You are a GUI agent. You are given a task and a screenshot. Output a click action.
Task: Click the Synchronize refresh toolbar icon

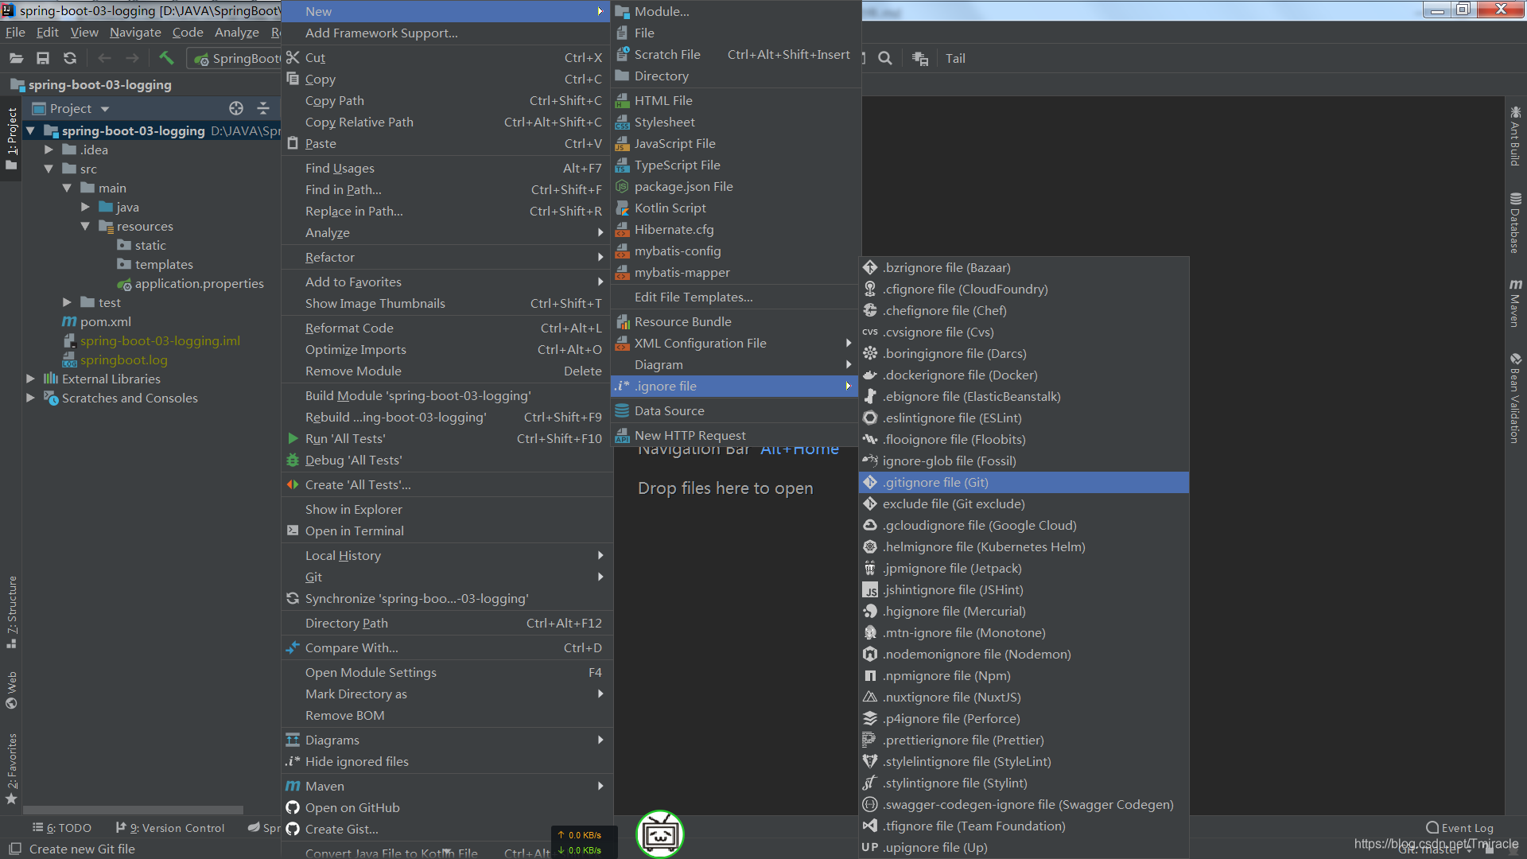tap(70, 58)
